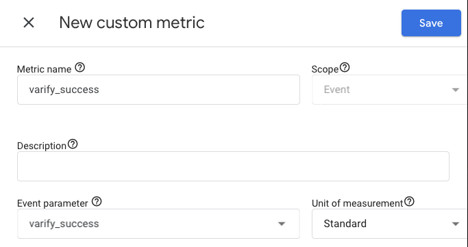
Task: Click the Metric name label
Action: coord(44,69)
